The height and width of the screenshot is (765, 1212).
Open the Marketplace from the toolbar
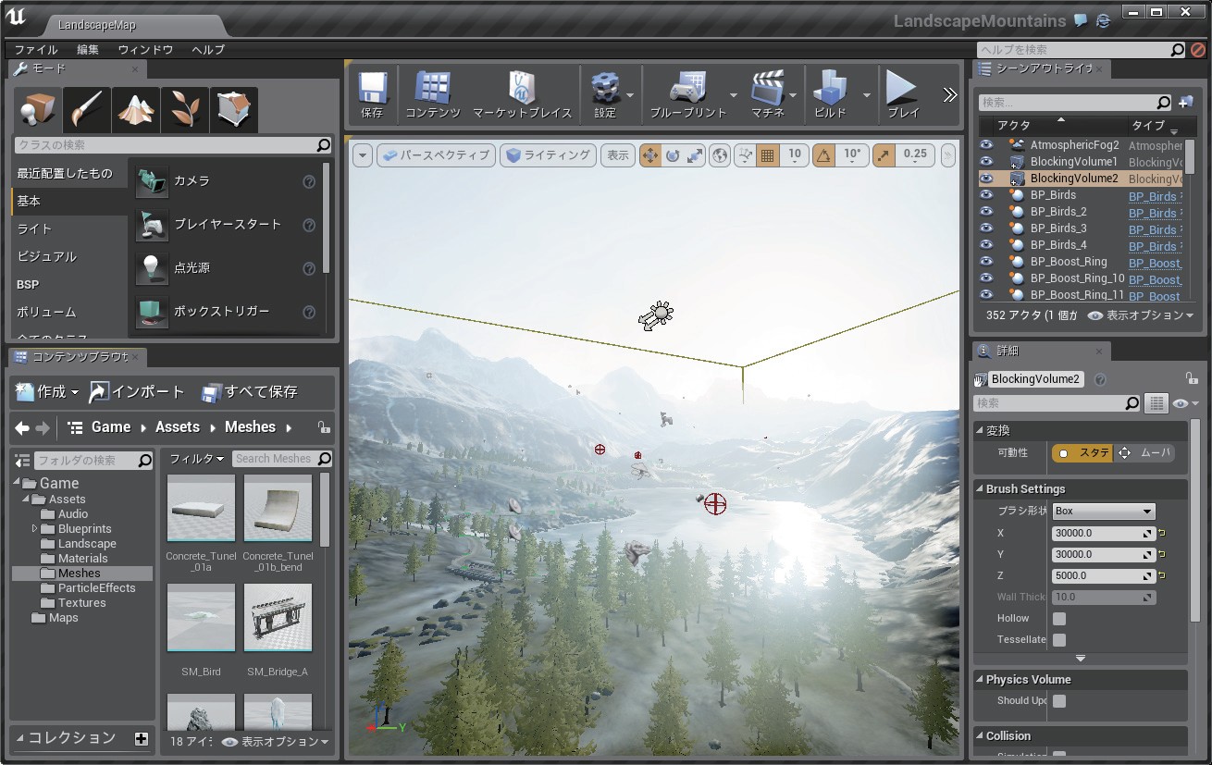click(522, 95)
